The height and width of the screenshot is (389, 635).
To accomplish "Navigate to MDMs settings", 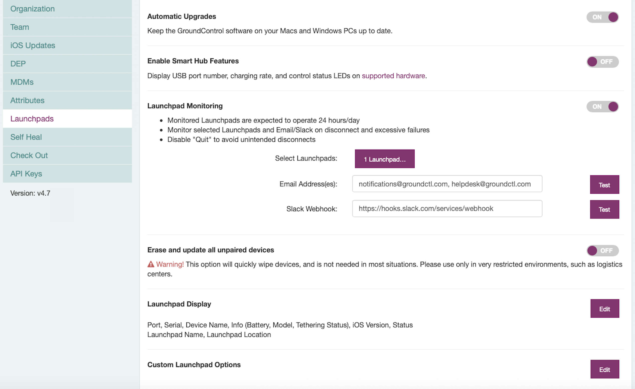I will click(x=22, y=82).
